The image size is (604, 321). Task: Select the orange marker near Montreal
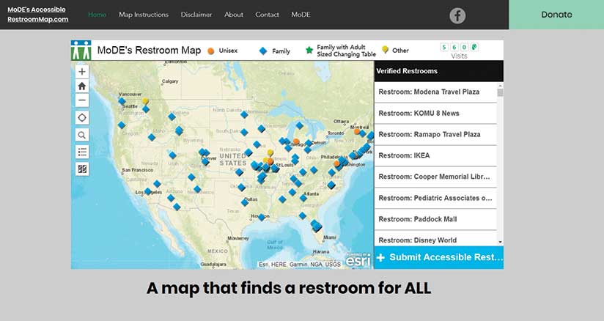[357, 131]
